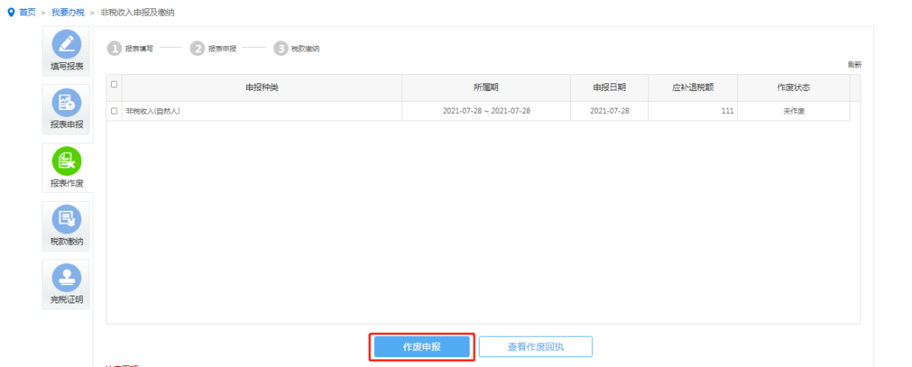Click step 1 报表填写 circle
Screen dimensions: 912x367
click(x=114, y=49)
